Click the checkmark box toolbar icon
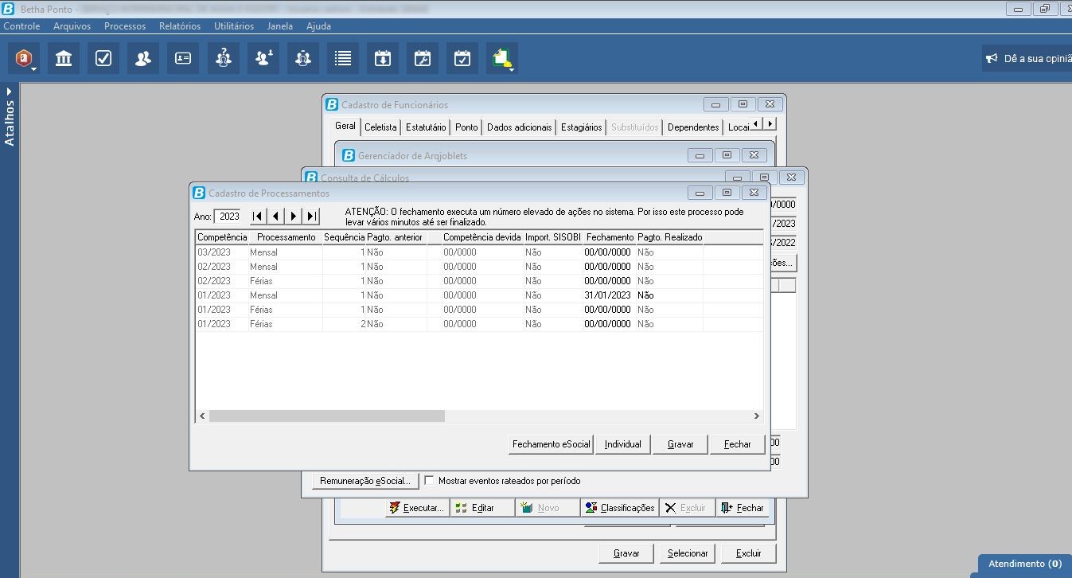 [103, 58]
